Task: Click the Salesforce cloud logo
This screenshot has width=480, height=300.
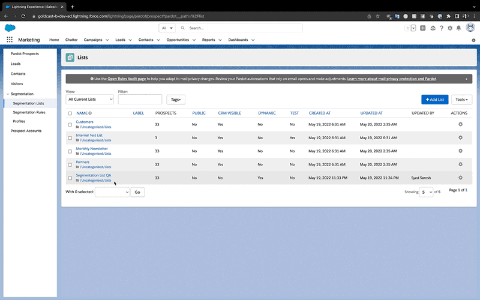Action: pos(10,28)
